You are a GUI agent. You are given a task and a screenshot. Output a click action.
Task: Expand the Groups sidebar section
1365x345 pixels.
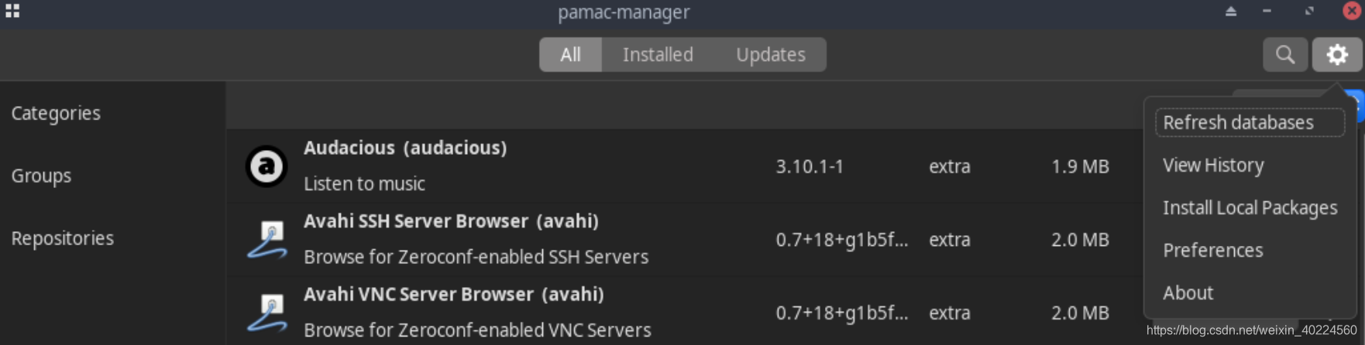[41, 176]
